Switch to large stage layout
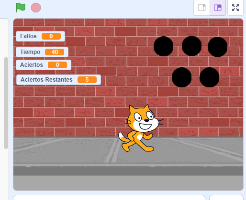Image resolution: width=246 pixels, height=200 pixels. pos(218,8)
